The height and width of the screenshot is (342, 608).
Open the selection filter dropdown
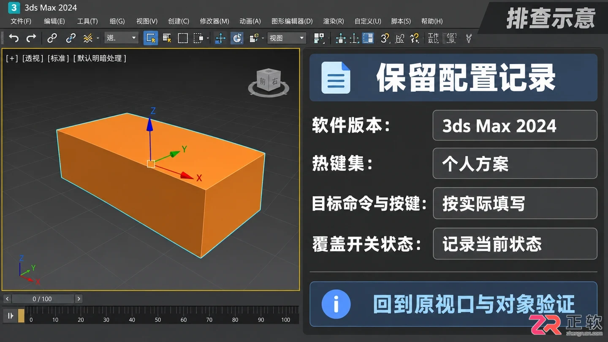(x=121, y=38)
